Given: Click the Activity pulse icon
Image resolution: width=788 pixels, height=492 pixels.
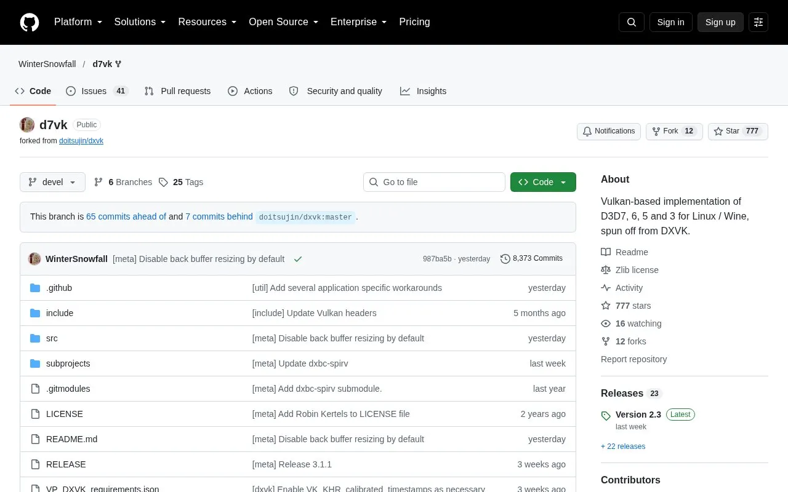Looking at the screenshot, I should [x=606, y=288].
